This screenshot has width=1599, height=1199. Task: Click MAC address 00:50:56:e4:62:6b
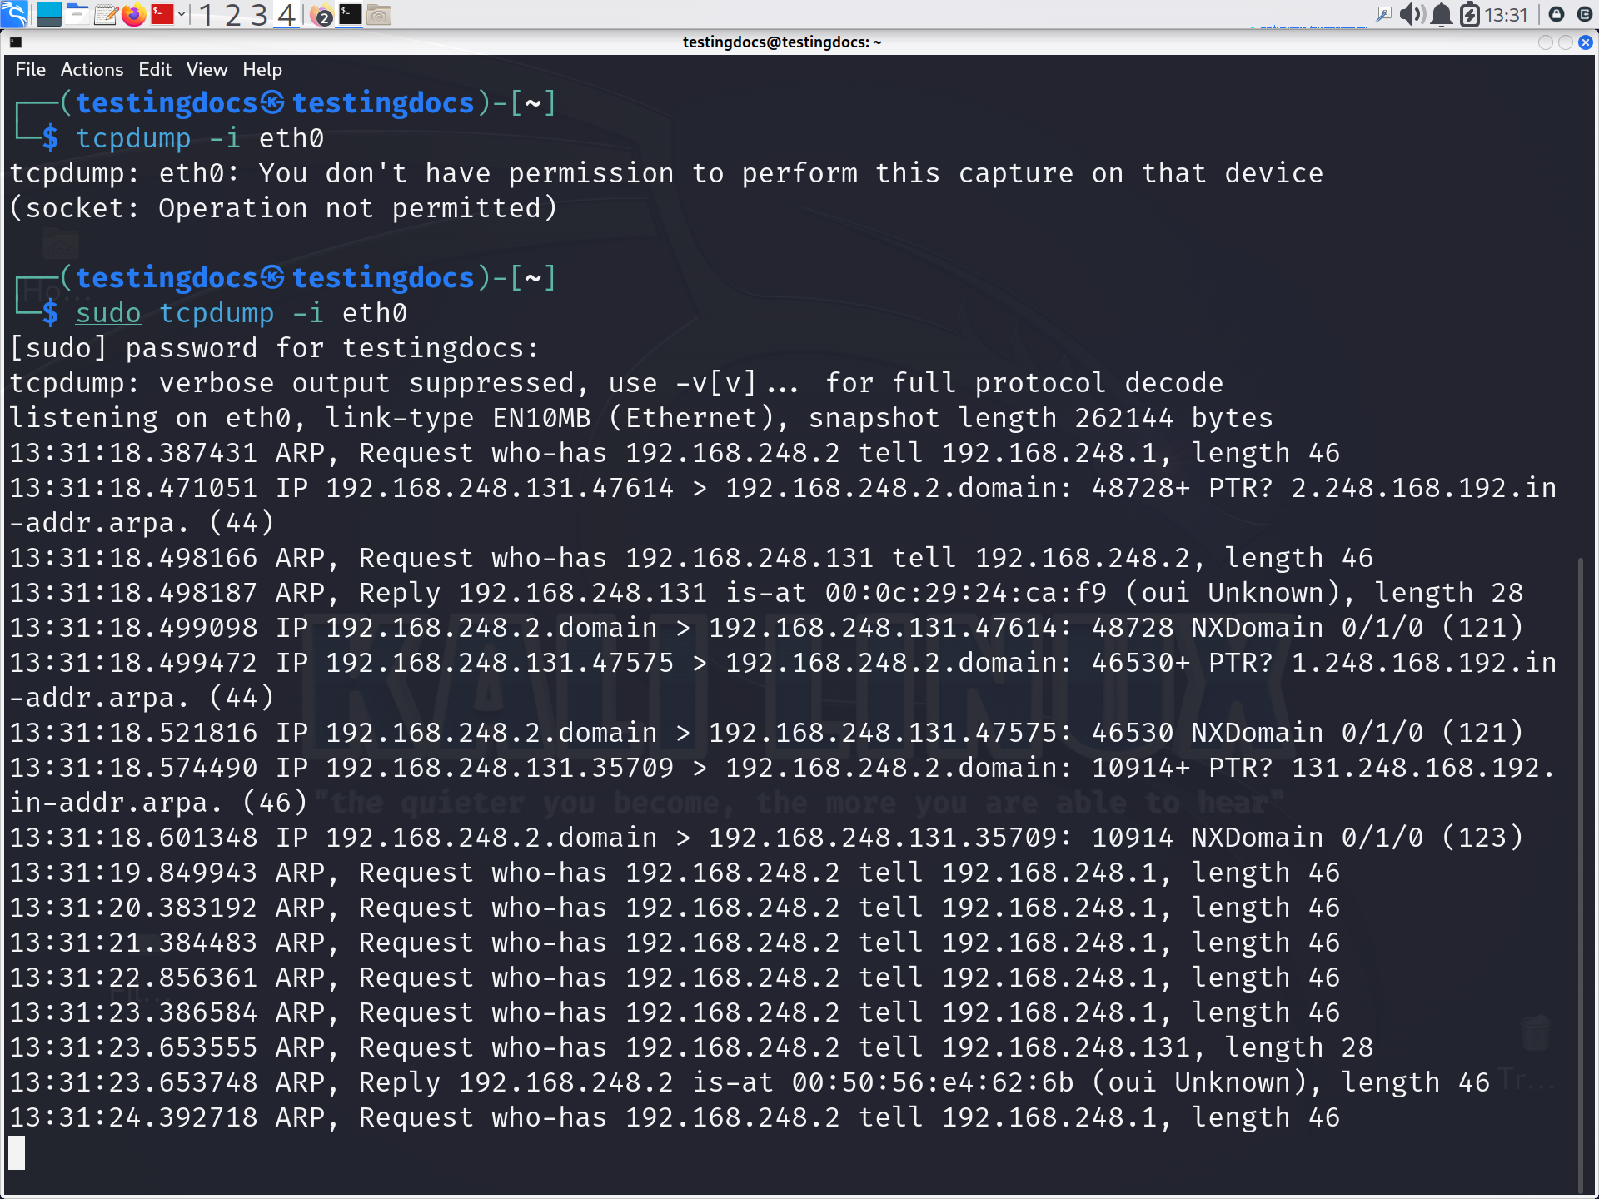pyautogui.click(x=933, y=1082)
